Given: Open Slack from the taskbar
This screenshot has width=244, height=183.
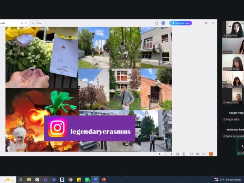Looking at the screenshot, I should [x=37, y=180].
